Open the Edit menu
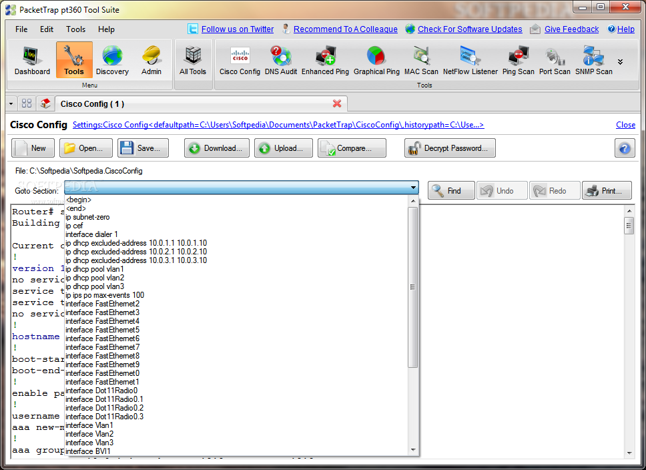 click(47, 29)
